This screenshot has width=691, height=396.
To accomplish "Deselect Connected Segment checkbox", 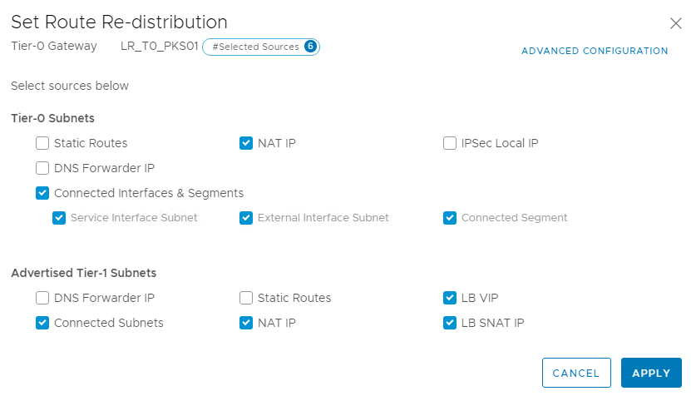I will (450, 218).
